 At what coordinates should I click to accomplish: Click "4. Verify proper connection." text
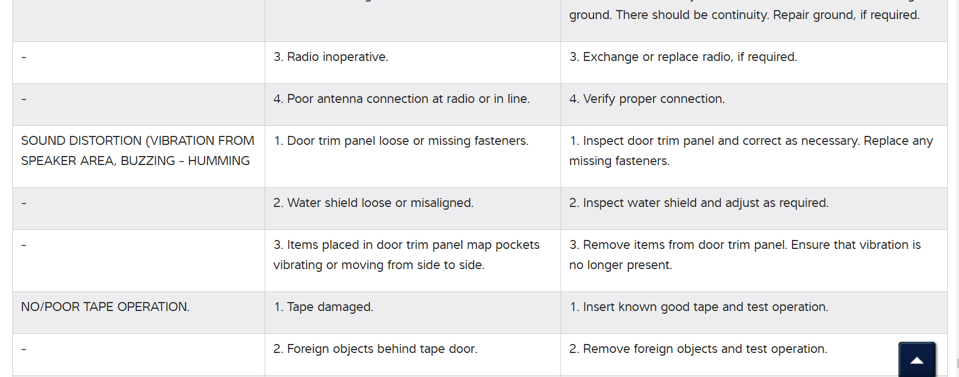647,99
